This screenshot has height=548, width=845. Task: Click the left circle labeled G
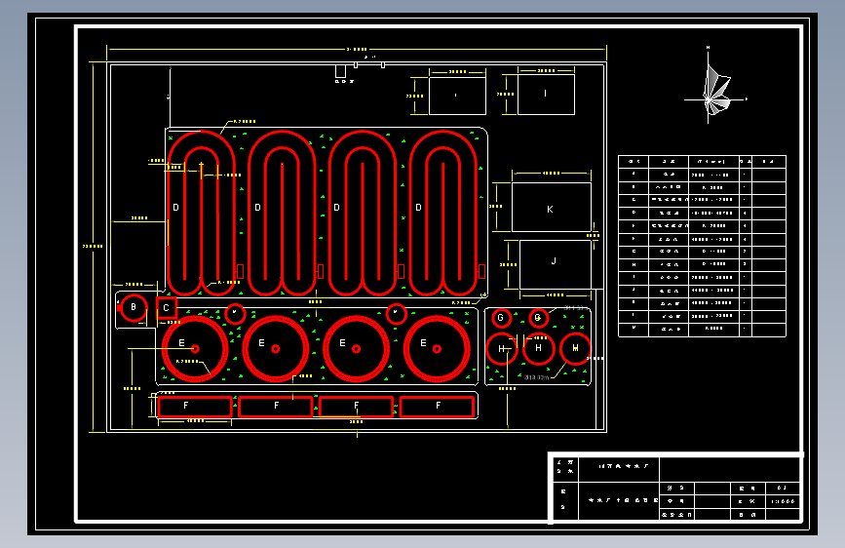[501, 318]
